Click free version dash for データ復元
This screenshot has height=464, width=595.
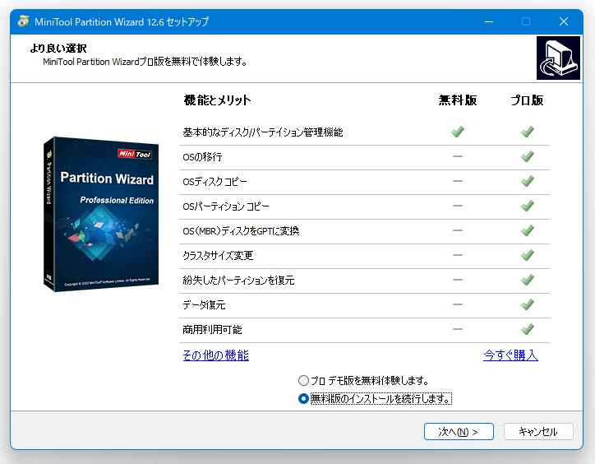[x=458, y=304]
